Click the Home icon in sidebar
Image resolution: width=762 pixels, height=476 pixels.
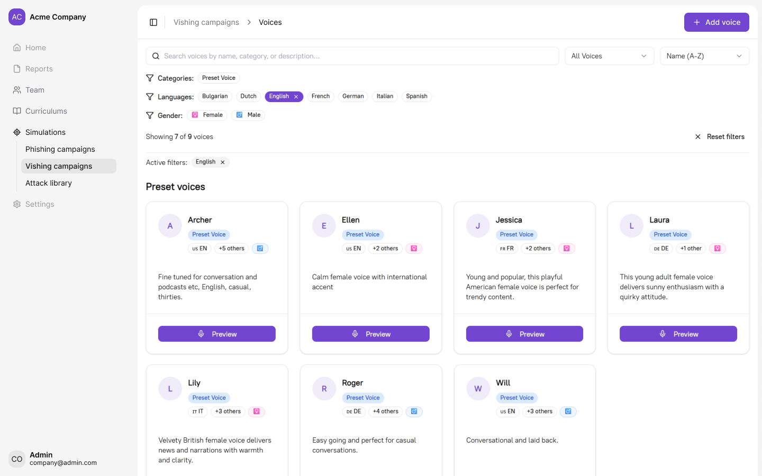pyautogui.click(x=17, y=48)
